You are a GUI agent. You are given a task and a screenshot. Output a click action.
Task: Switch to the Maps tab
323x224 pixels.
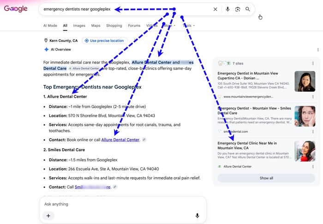pos(96,25)
